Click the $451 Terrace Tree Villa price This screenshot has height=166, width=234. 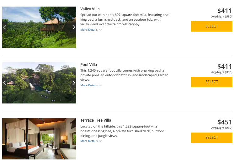(225, 122)
